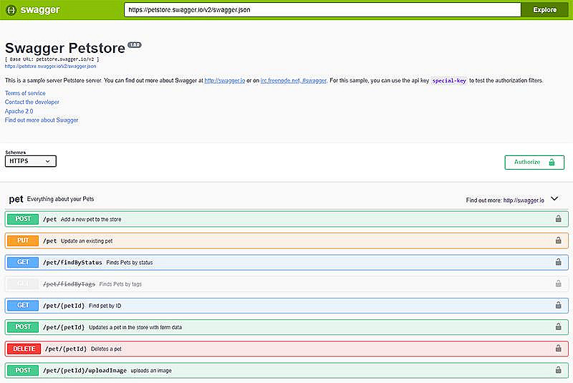573x383 pixels.
Task: Click the Explore button
Action: tap(544, 10)
